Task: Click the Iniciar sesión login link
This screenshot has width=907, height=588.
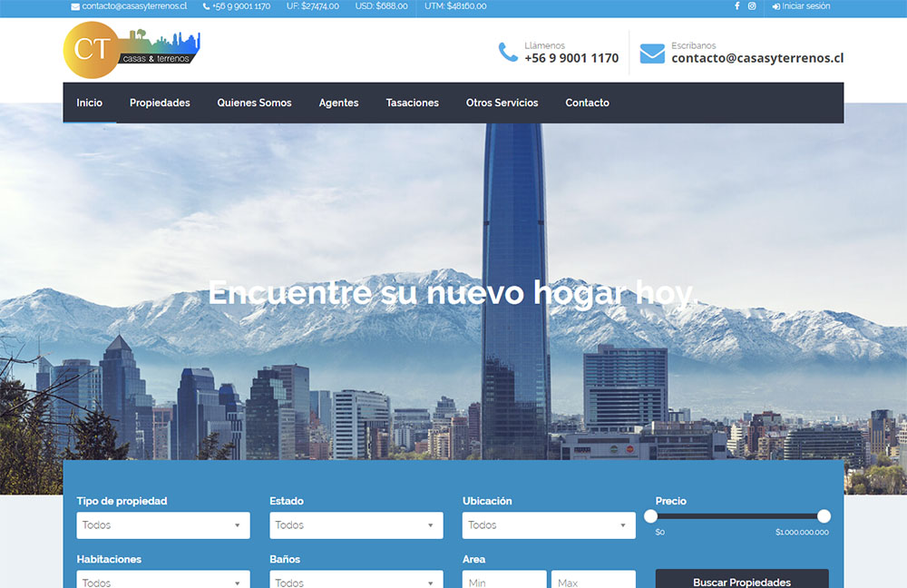Action: pos(801,6)
